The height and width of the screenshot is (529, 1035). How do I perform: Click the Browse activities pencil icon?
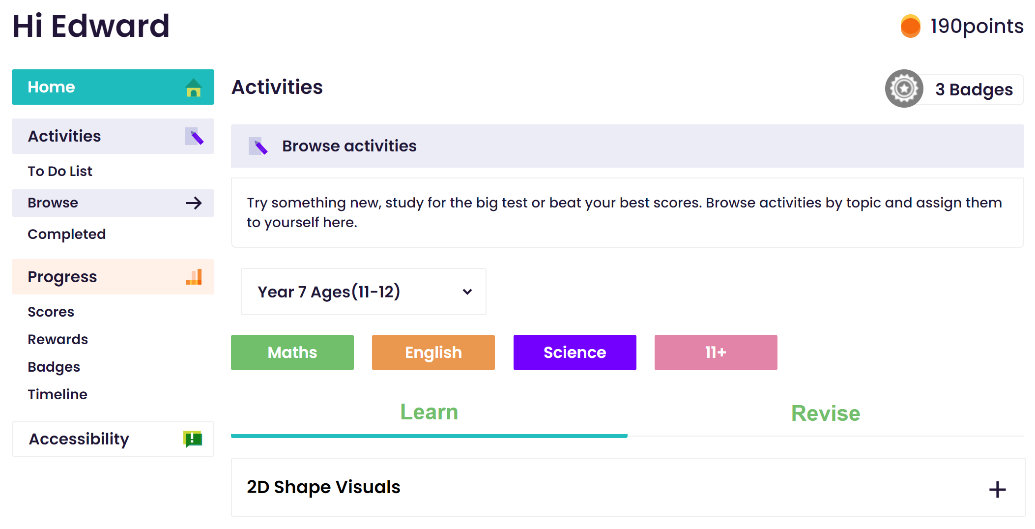point(258,146)
